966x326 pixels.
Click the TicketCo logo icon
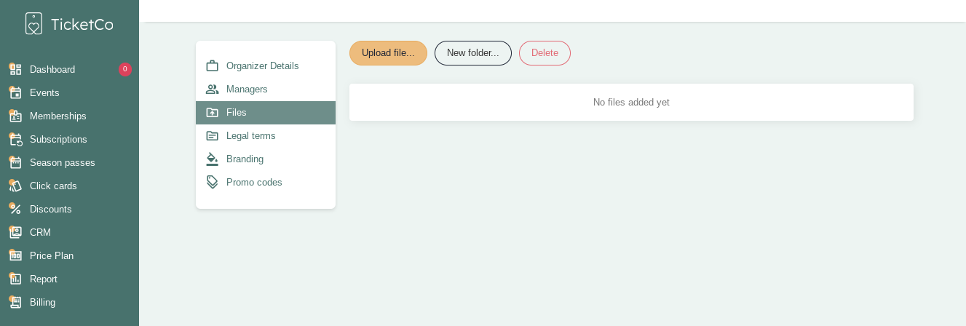tap(33, 23)
